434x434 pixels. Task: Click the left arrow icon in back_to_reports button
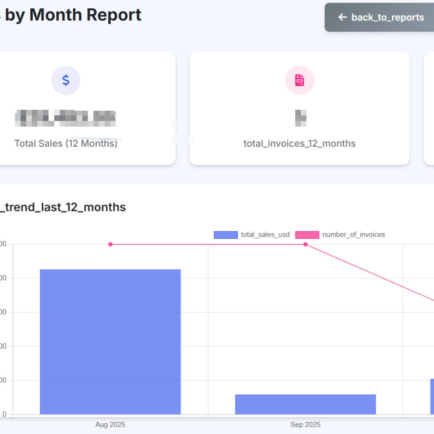point(342,17)
